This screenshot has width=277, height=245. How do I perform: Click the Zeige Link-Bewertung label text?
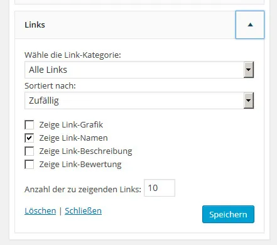tap(80, 165)
